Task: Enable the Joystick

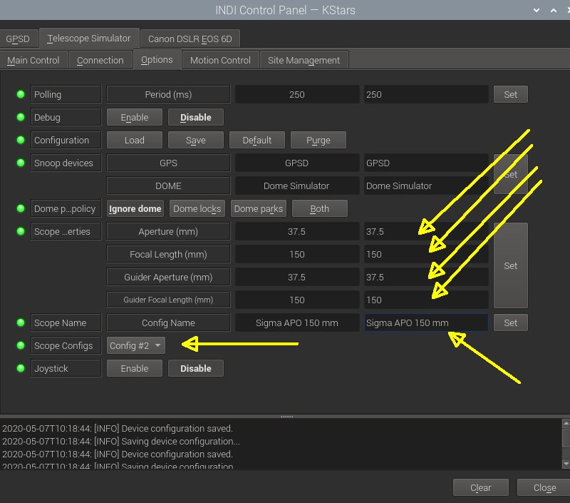Action: point(135,368)
